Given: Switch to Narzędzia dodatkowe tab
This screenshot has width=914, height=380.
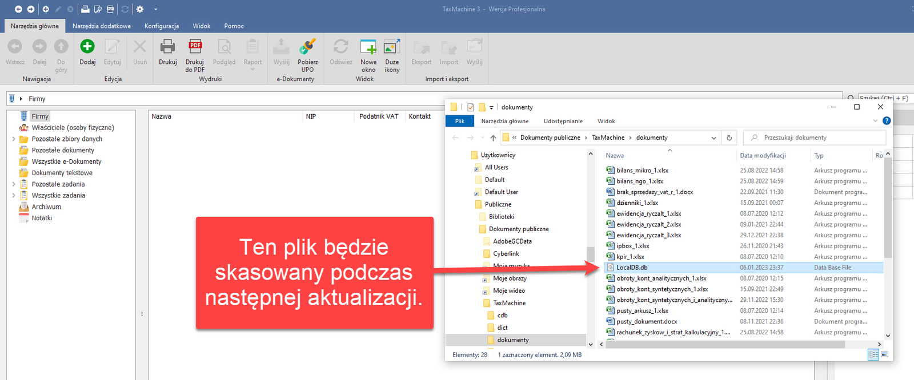Looking at the screenshot, I should coord(102,26).
